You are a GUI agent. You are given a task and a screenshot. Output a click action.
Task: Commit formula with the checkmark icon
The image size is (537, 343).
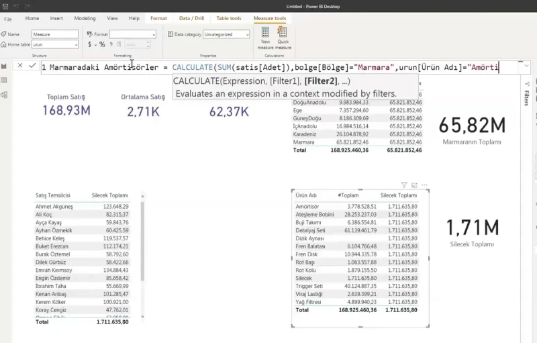[x=32, y=65]
